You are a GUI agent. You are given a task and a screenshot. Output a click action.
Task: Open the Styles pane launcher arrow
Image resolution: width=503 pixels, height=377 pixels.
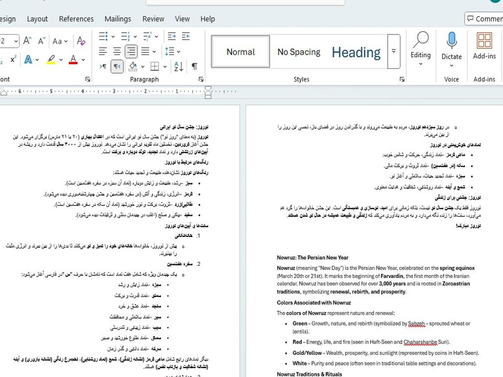click(402, 79)
